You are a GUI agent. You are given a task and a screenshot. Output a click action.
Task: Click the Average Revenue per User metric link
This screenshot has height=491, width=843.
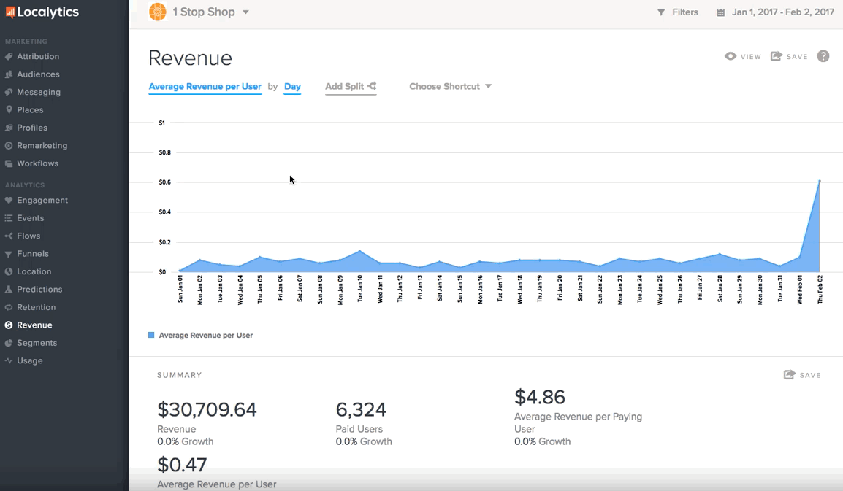[x=205, y=86]
